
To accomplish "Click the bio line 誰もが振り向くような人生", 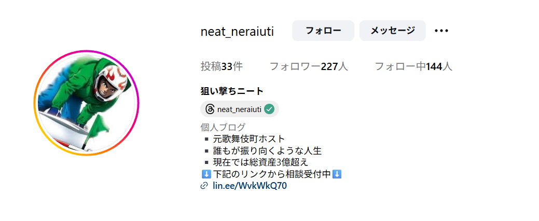I will coord(268,150).
